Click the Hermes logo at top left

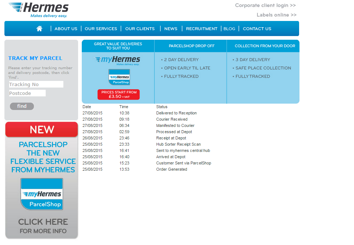[39, 10]
